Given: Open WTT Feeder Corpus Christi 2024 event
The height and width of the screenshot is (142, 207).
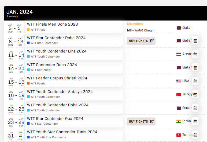Looking at the screenshot, I should 57,78.
